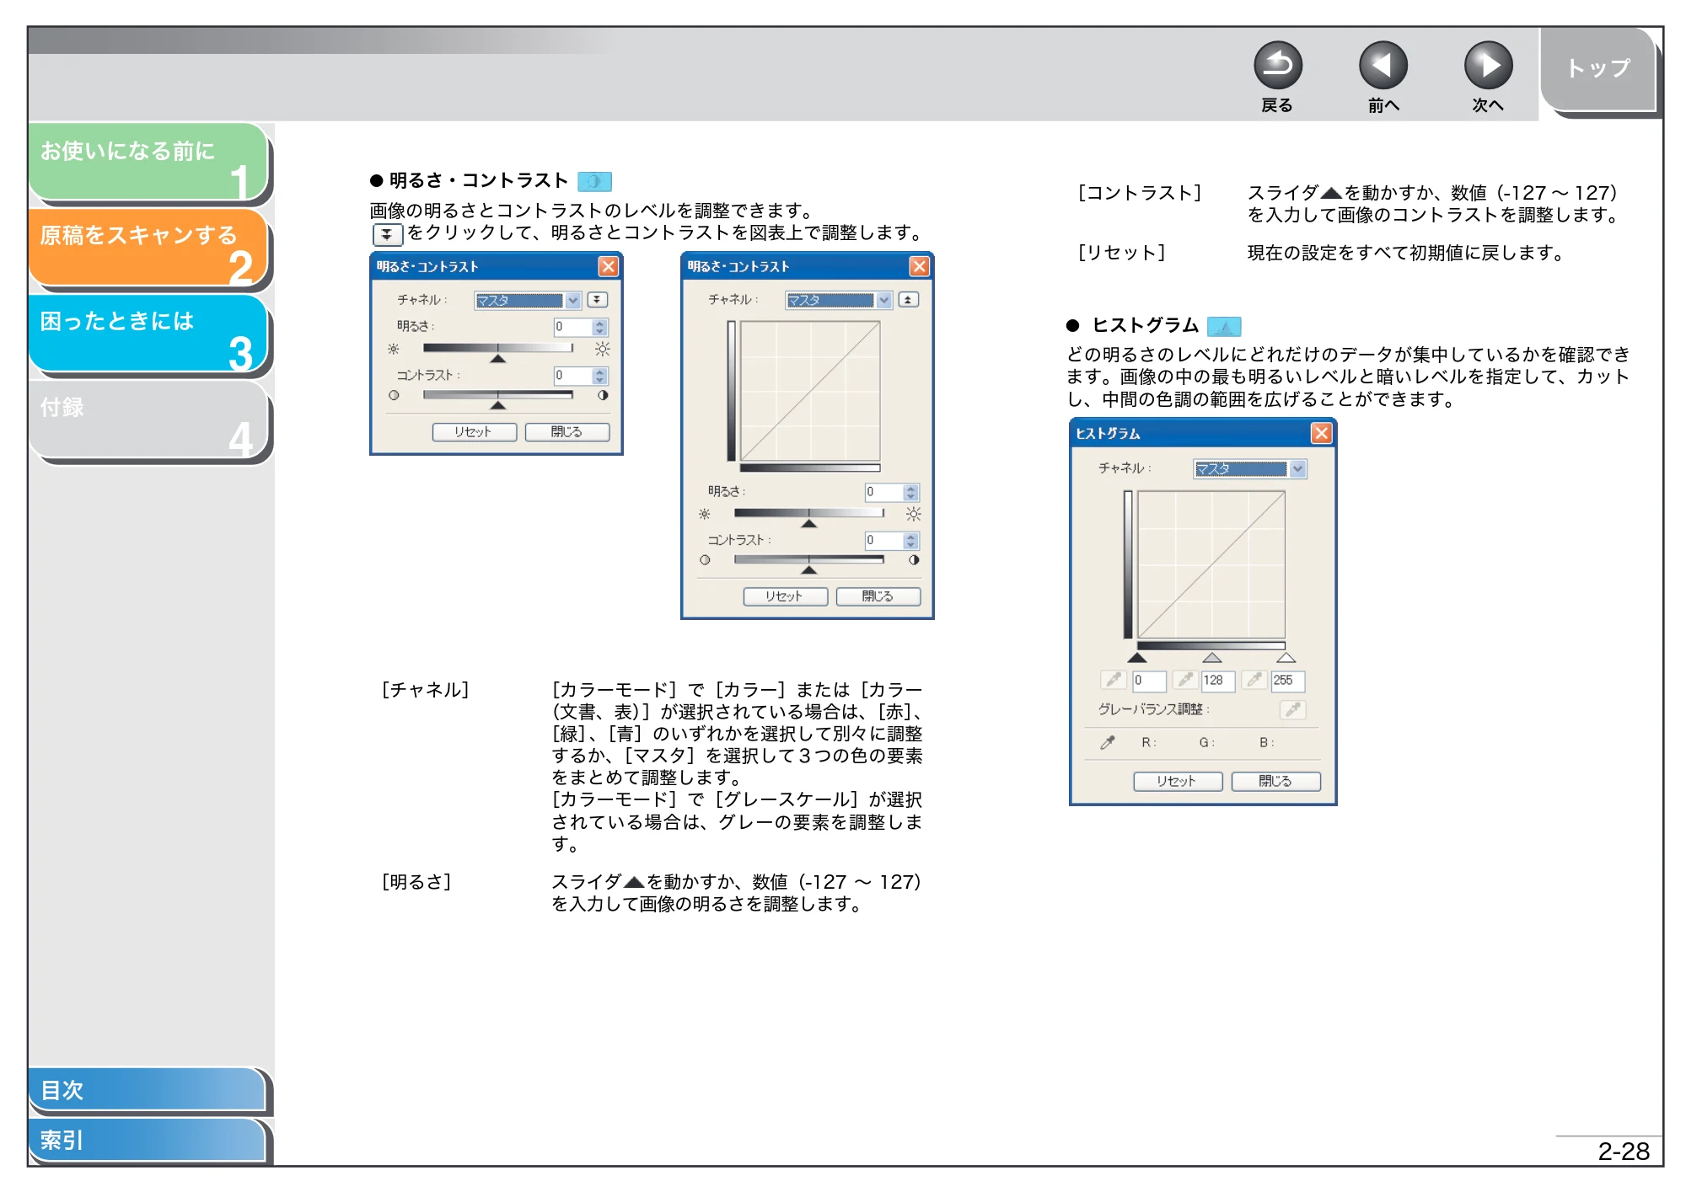The height and width of the screenshot is (1192, 1686).
Task: Open the 目次 contents link
Action: tap(148, 1089)
